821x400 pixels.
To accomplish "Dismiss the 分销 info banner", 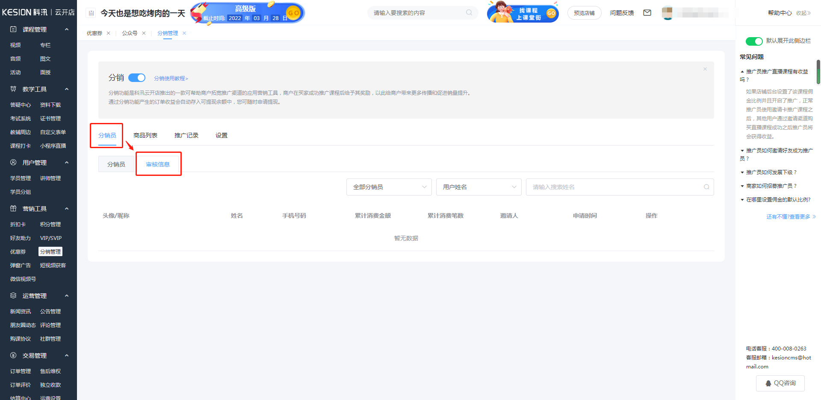I will [705, 69].
